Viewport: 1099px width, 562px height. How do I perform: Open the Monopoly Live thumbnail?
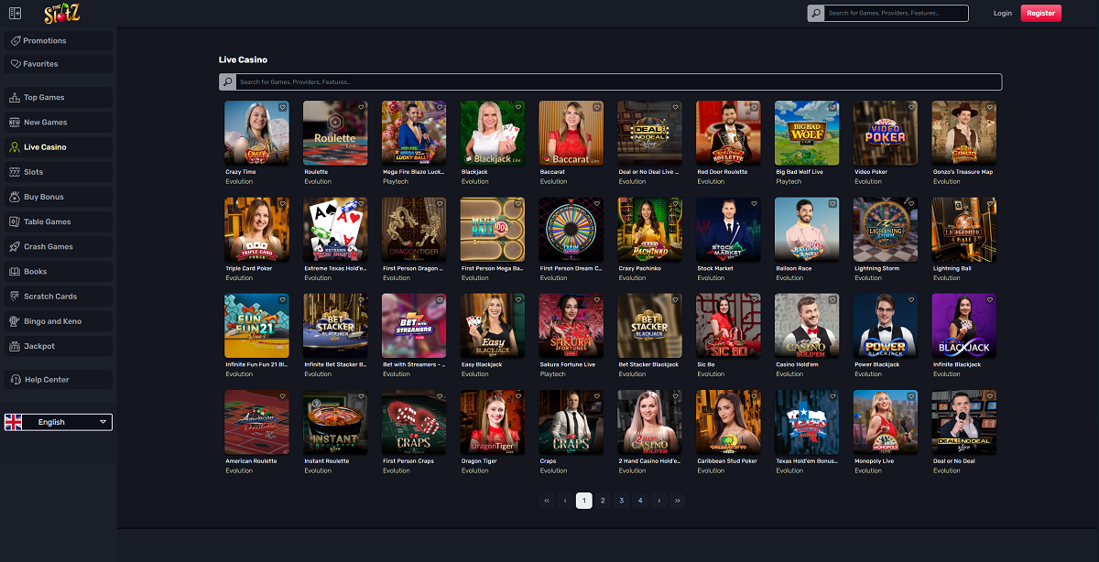(x=886, y=422)
